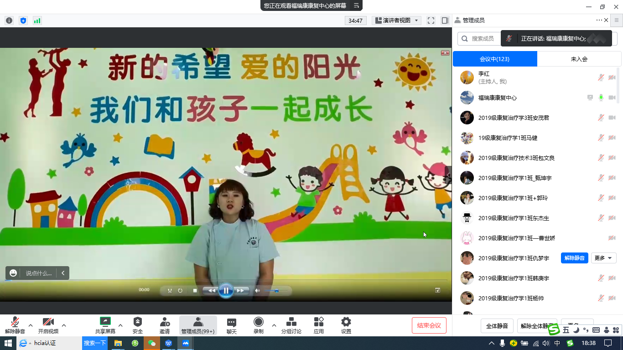Click 福瑞康康复中心 screen share indicator icon
The width and height of the screenshot is (623, 350).
(x=590, y=98)
